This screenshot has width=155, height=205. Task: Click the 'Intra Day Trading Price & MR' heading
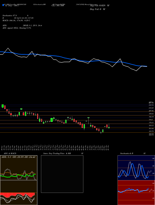click(57, 153)
